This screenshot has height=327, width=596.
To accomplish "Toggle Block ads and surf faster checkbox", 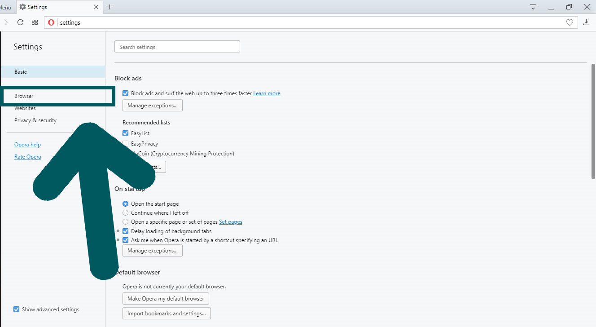I will [x=126, y=93].
